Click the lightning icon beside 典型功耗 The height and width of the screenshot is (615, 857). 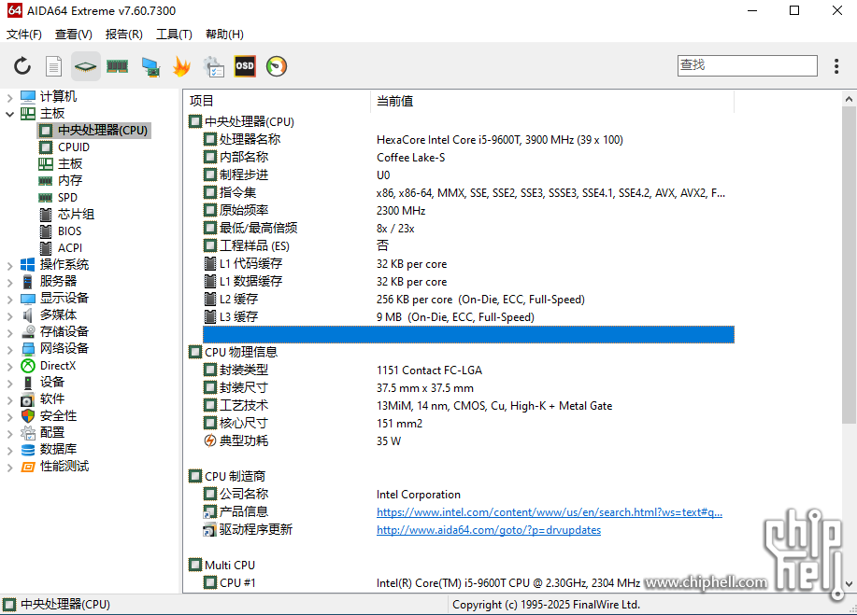pos(210,440)
